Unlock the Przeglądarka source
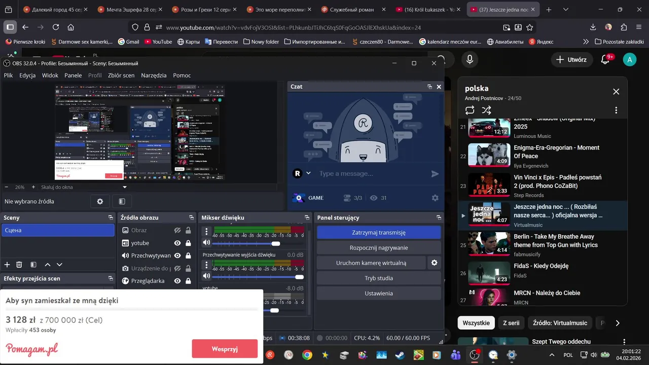This screenshot has height=365, width=649. [x=188, y=281]
